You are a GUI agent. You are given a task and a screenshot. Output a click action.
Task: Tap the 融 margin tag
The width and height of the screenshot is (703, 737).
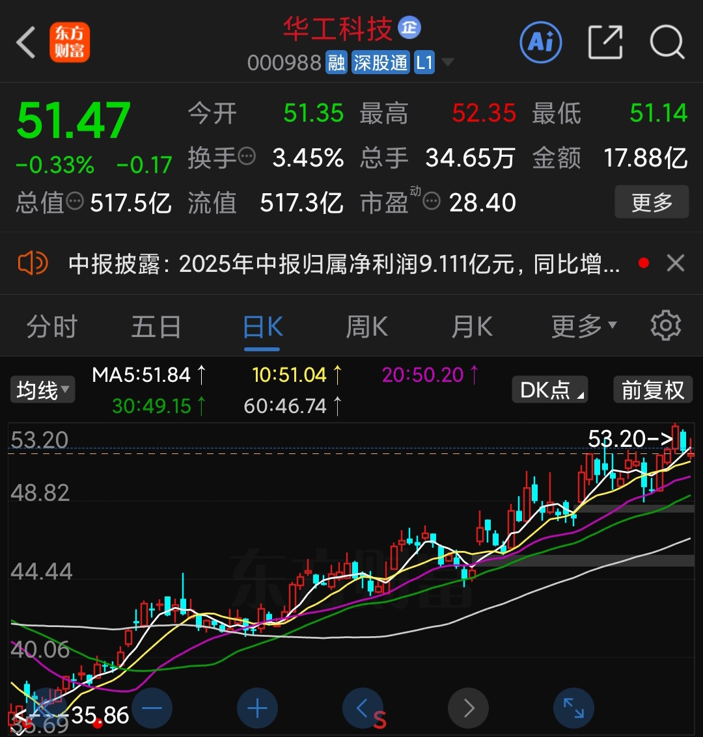click(x=337, y=62)
